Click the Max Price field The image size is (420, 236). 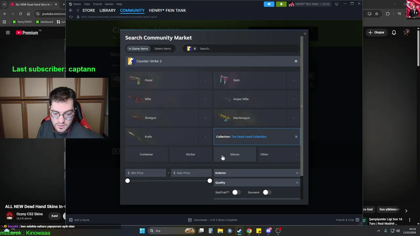(191, 173)
